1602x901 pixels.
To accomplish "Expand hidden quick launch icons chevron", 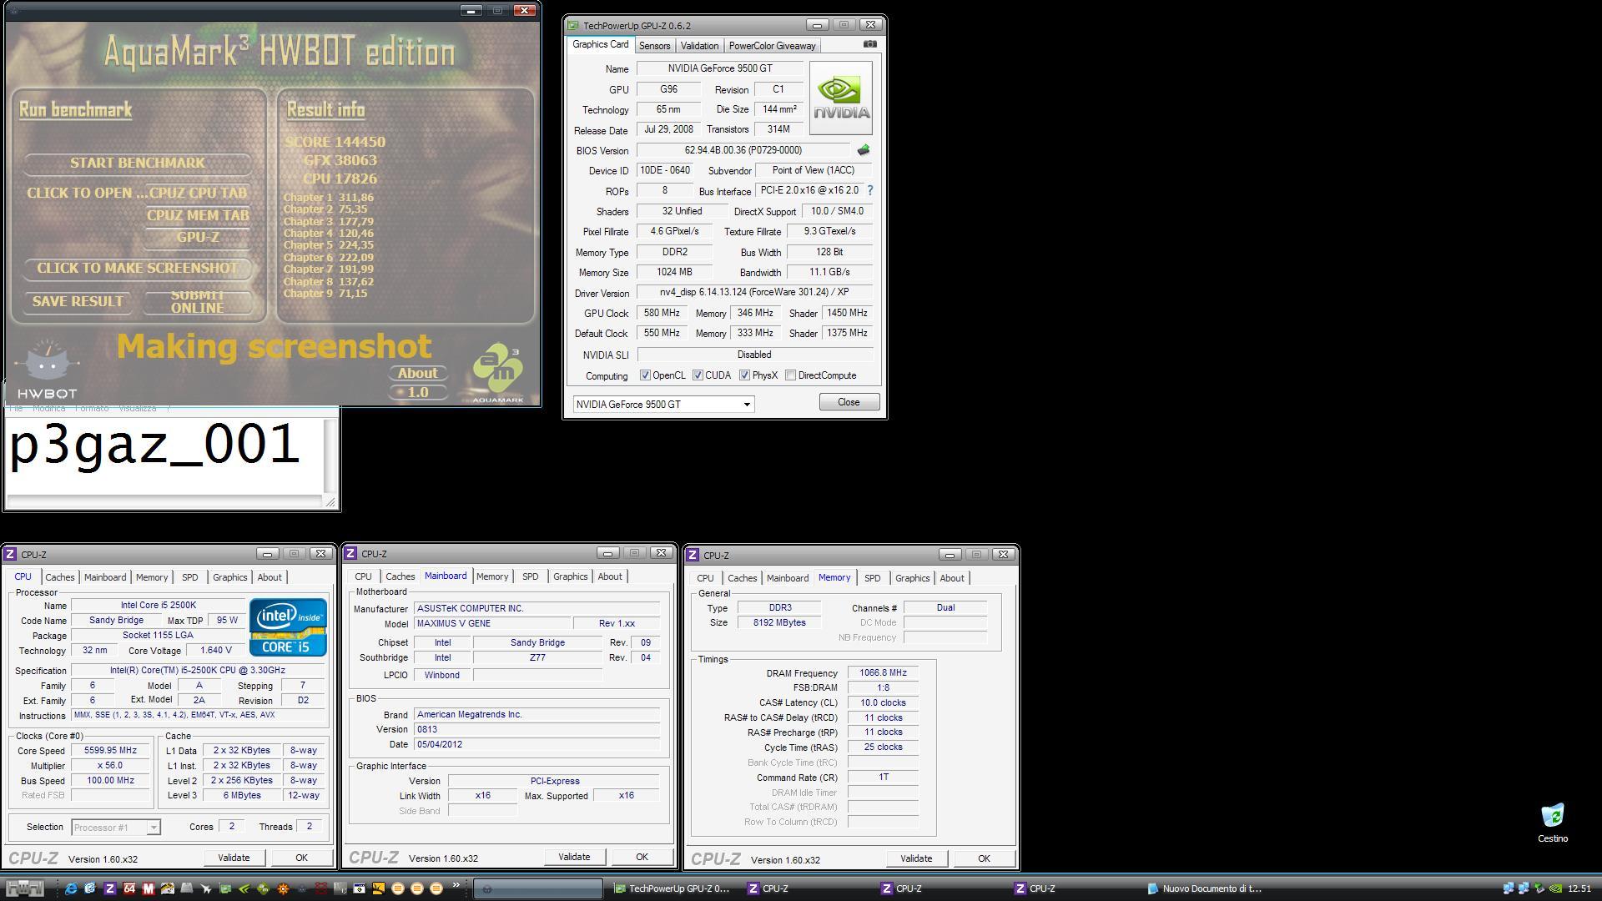I will pos(456,885).
